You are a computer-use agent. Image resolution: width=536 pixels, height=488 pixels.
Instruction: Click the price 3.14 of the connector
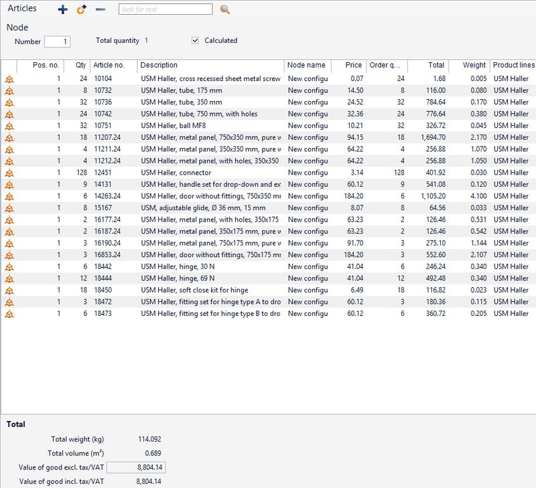[x=357, y=173]
